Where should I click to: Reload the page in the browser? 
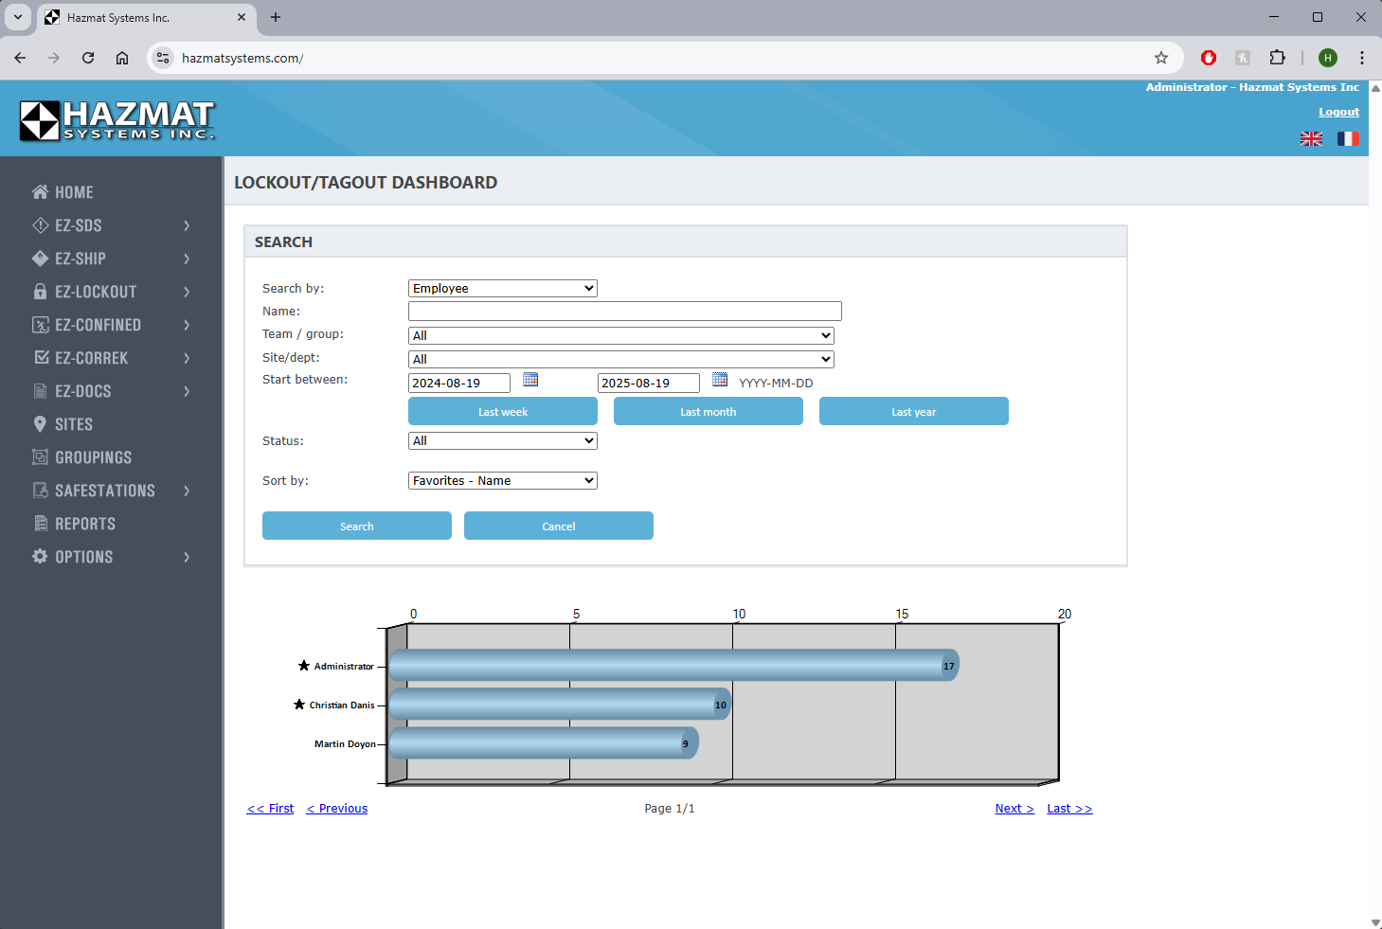click(x=88, y=58)
